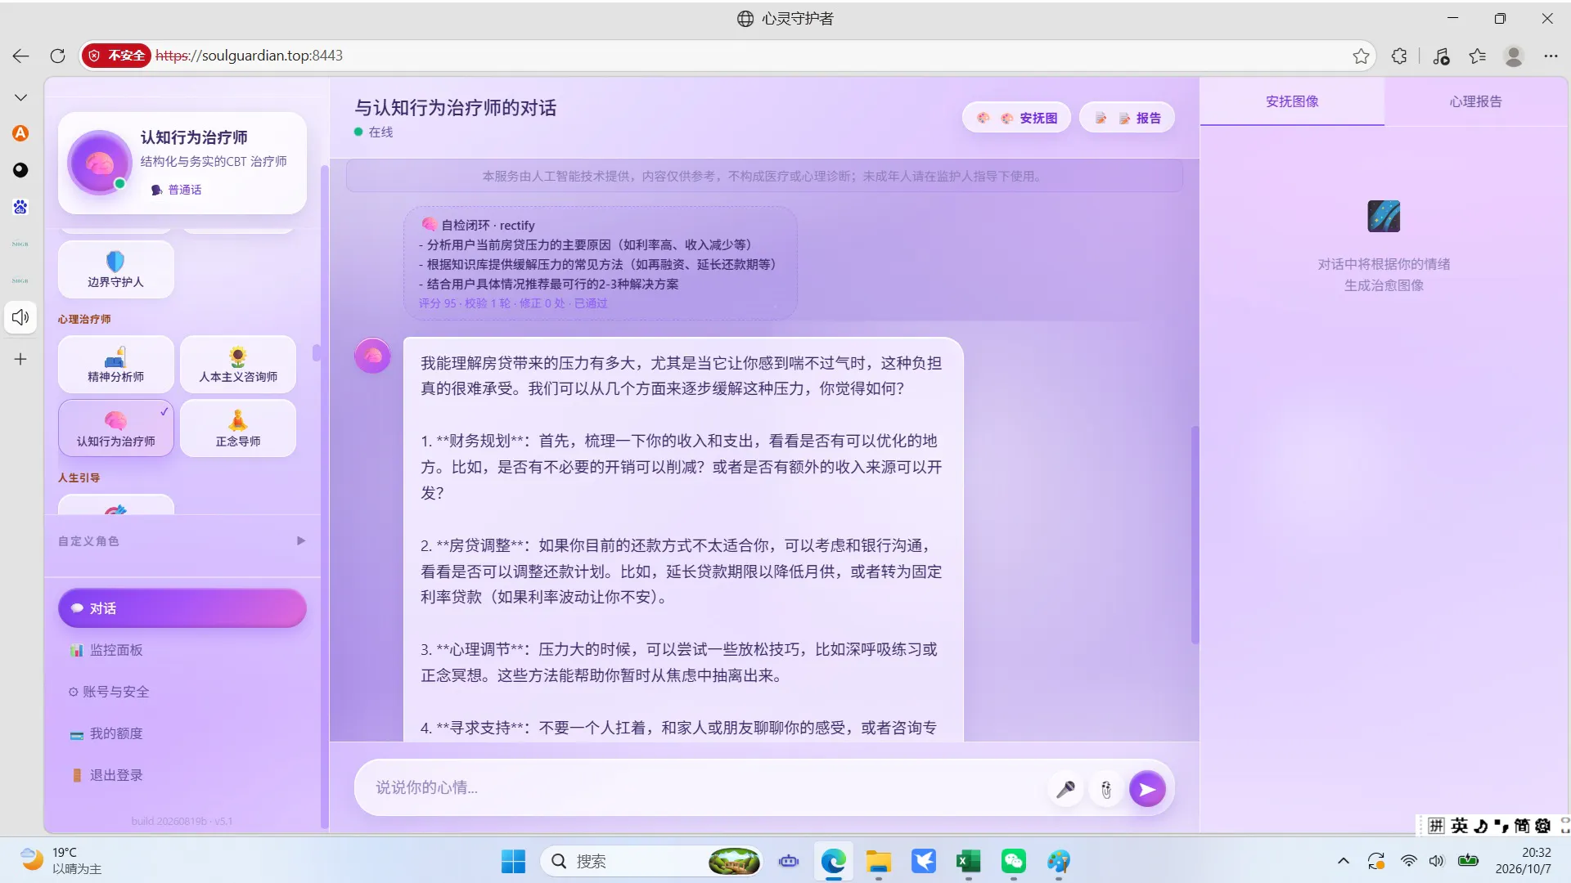This screenshot has height=883, width=1571.
Task: Go to 账号与安全 settings
Action: click(x=182, y=692)
